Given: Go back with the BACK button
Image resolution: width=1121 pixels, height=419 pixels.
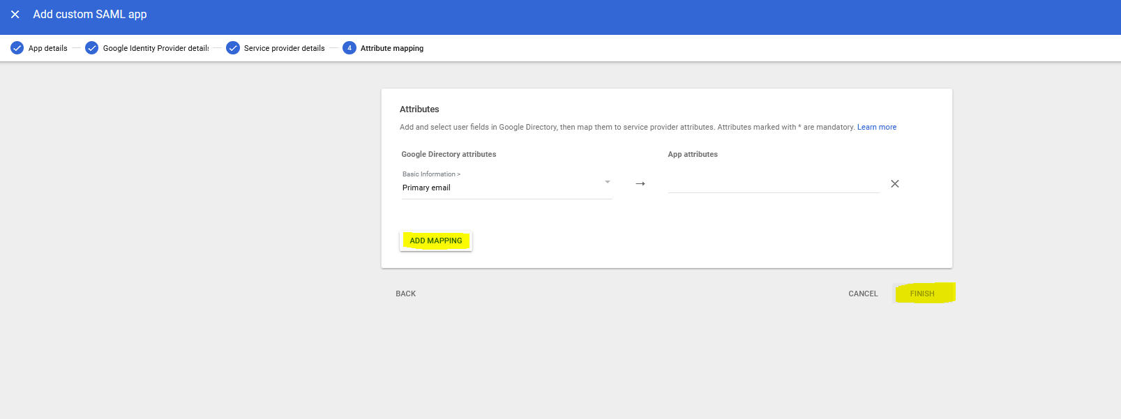Looking at the screenshot, I should [x=405, y=294].
